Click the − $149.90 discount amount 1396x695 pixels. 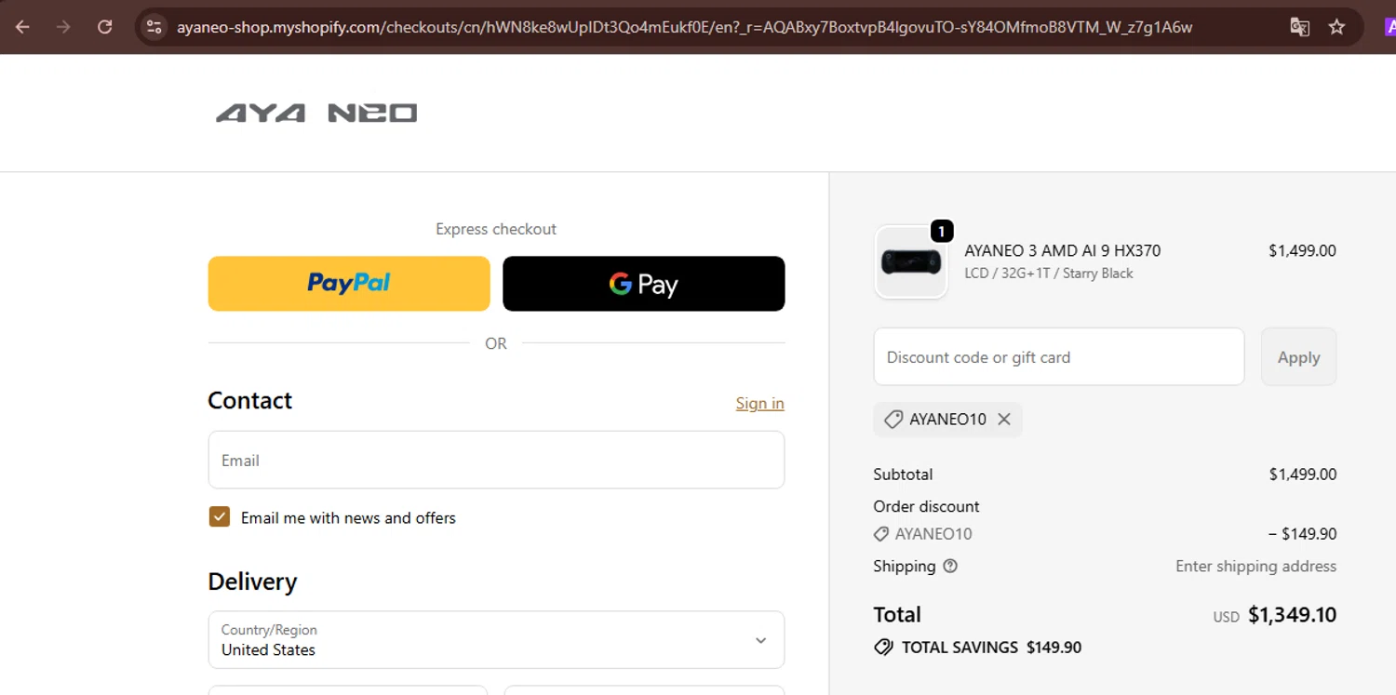click(x=1302, y=534)
